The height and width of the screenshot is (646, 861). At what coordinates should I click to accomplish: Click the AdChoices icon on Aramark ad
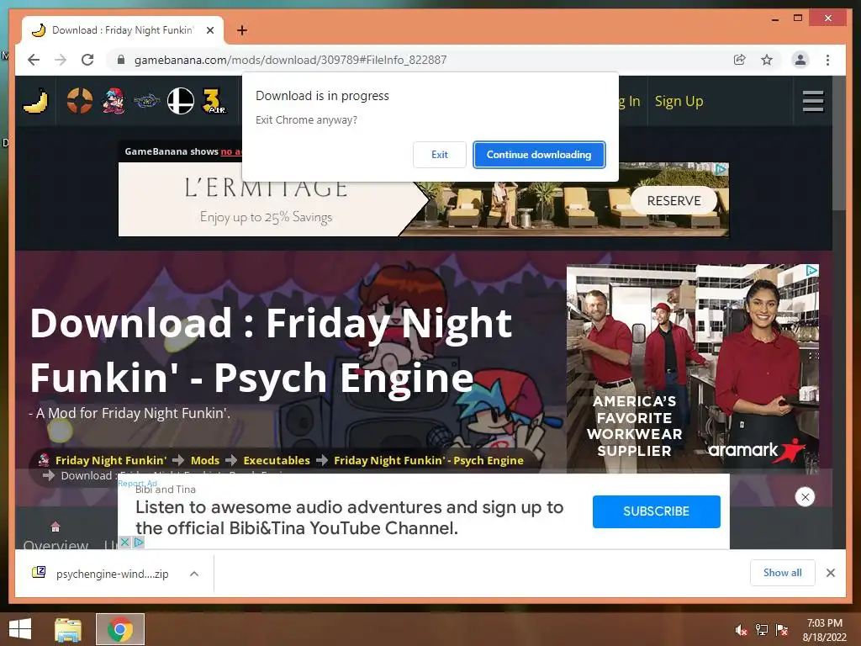click(x=811, y=270)
